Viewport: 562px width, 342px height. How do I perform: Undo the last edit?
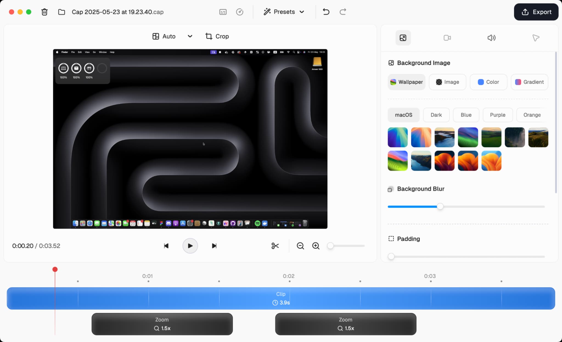pyautogui.click(x=325, y=12)
